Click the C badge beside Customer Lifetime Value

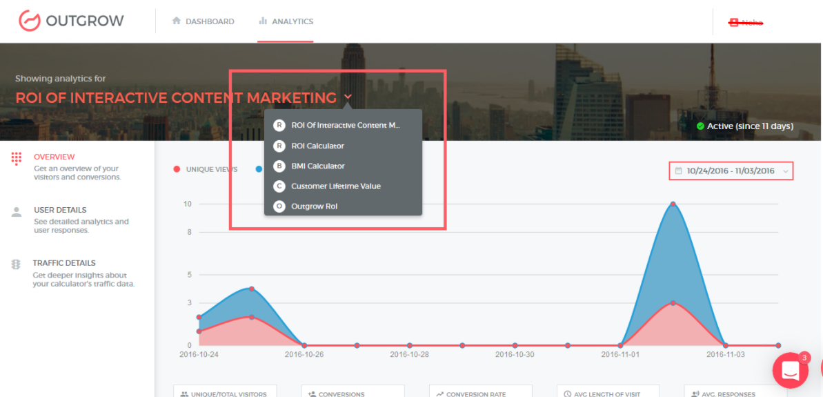[x=279, y=186]
